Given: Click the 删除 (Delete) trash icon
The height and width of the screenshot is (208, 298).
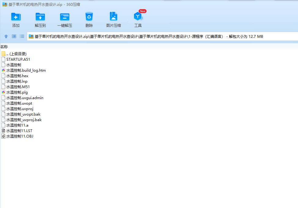Looking at the screenshot, I should pyautogui.click(x=89, y=16).
